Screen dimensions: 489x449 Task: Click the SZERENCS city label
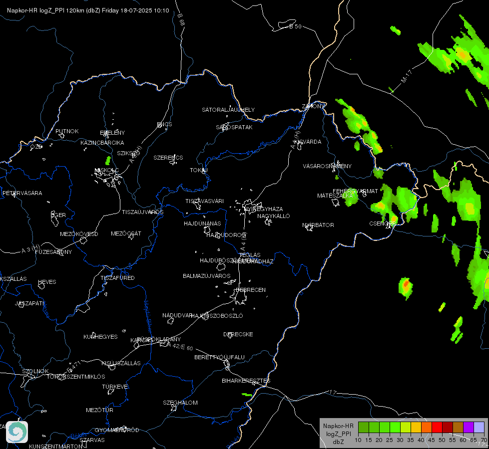tap(168, 158)
